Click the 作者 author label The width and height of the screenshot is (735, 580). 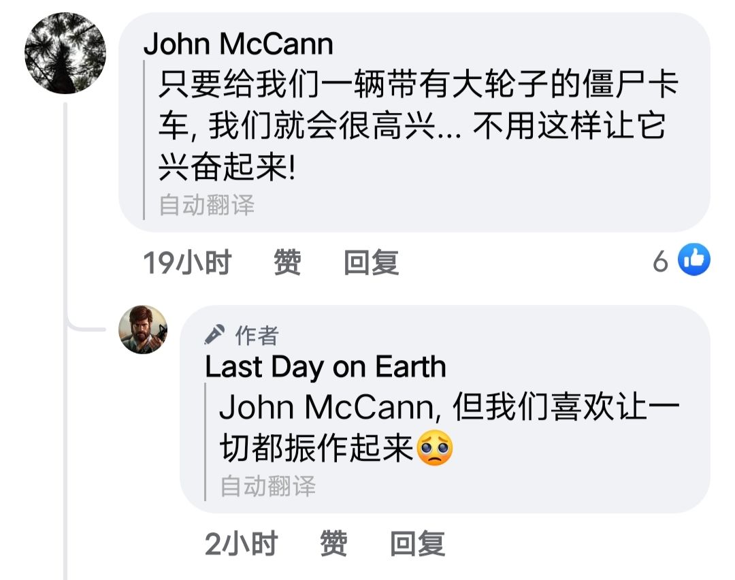257,335
